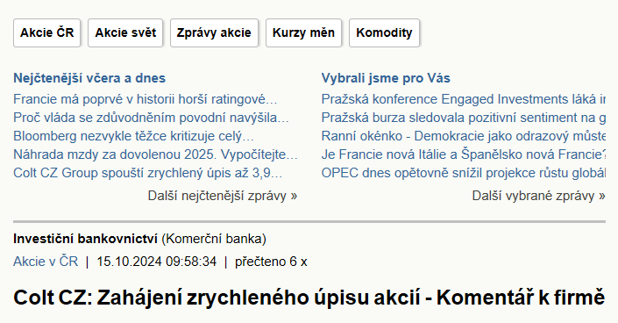Read the article about Francie ratingové
The image size is (618, 323).
pyautogui.click(x=146, y=99)
